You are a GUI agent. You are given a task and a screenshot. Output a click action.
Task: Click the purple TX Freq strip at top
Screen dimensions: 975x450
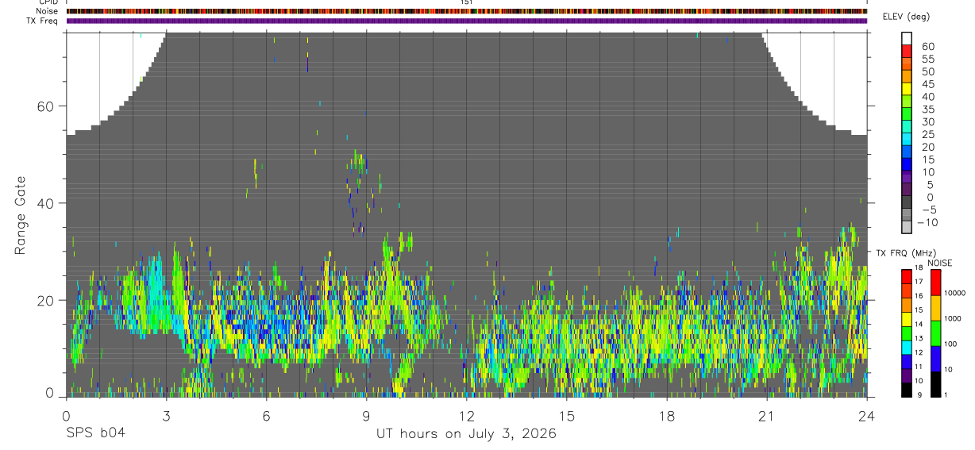pyautogui.click(x=467, y=21)
